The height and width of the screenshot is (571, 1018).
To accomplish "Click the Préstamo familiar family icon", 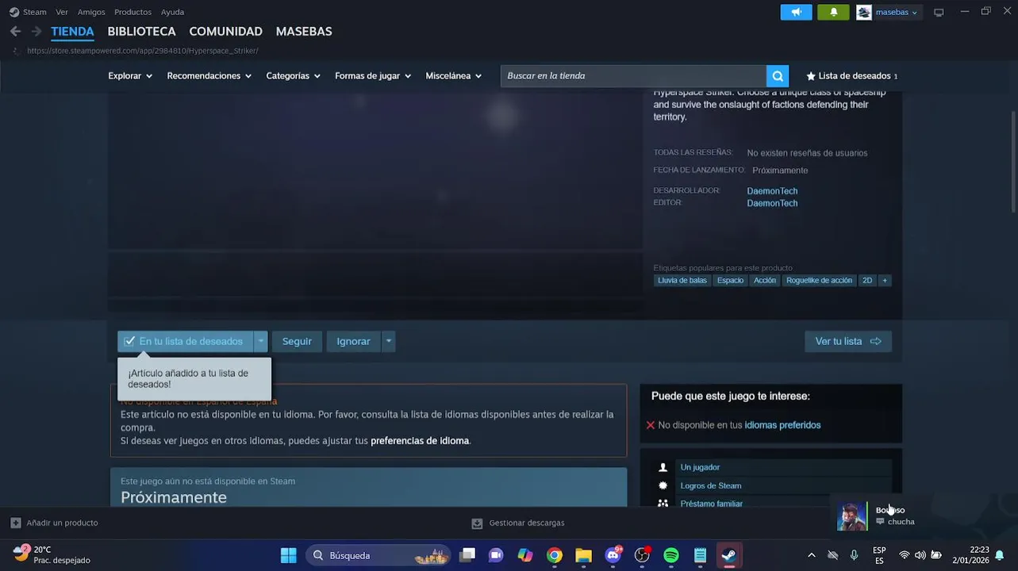I will [663, 504].
